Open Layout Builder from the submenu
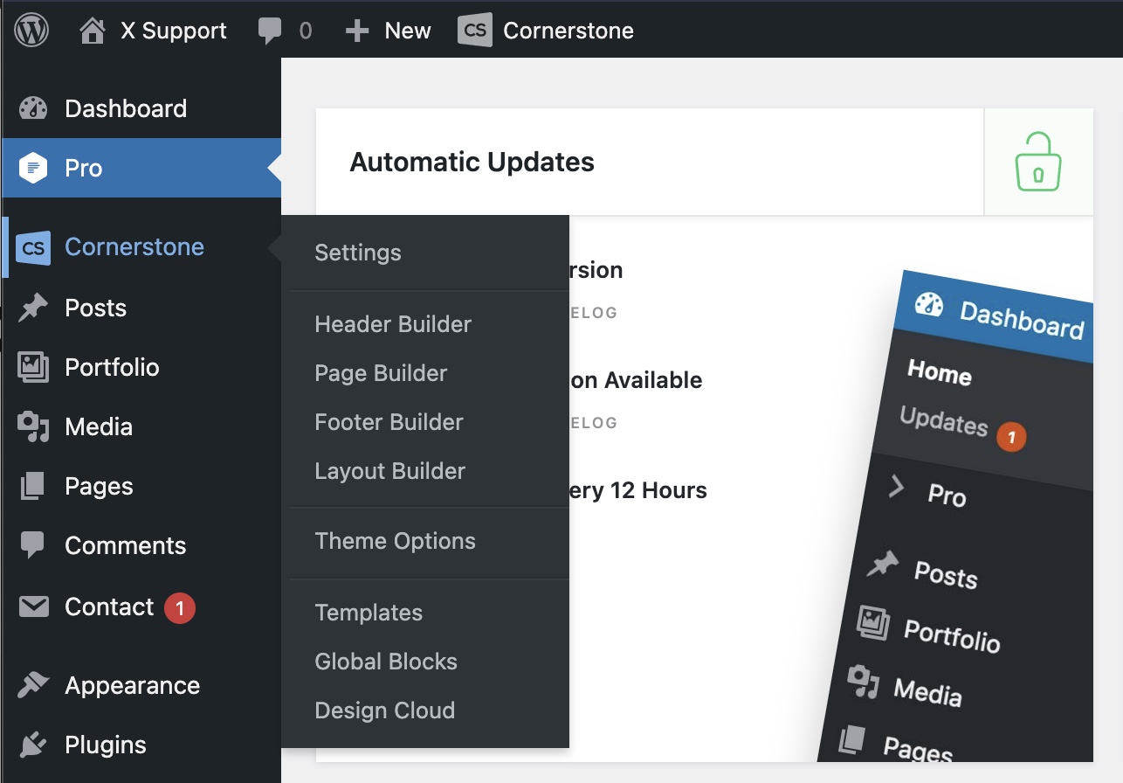 pos(390,471)
